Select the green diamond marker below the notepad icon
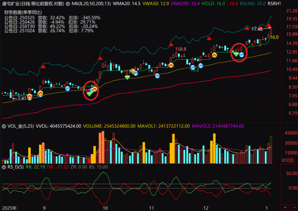This screenshot has width=298, height=211. 127,77
